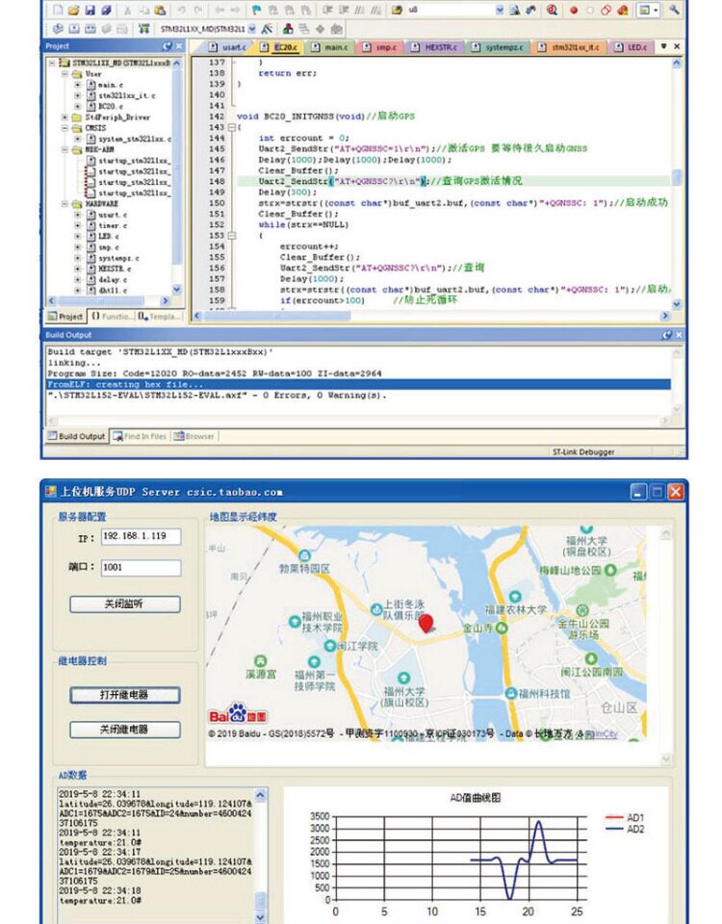
Task: Open the editor tab list dropdown arrow
Action: pyautogui.click(x=663, y=46)
